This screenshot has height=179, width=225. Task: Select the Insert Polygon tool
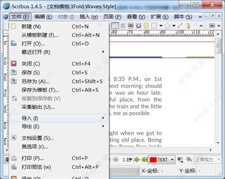point(167,26)
